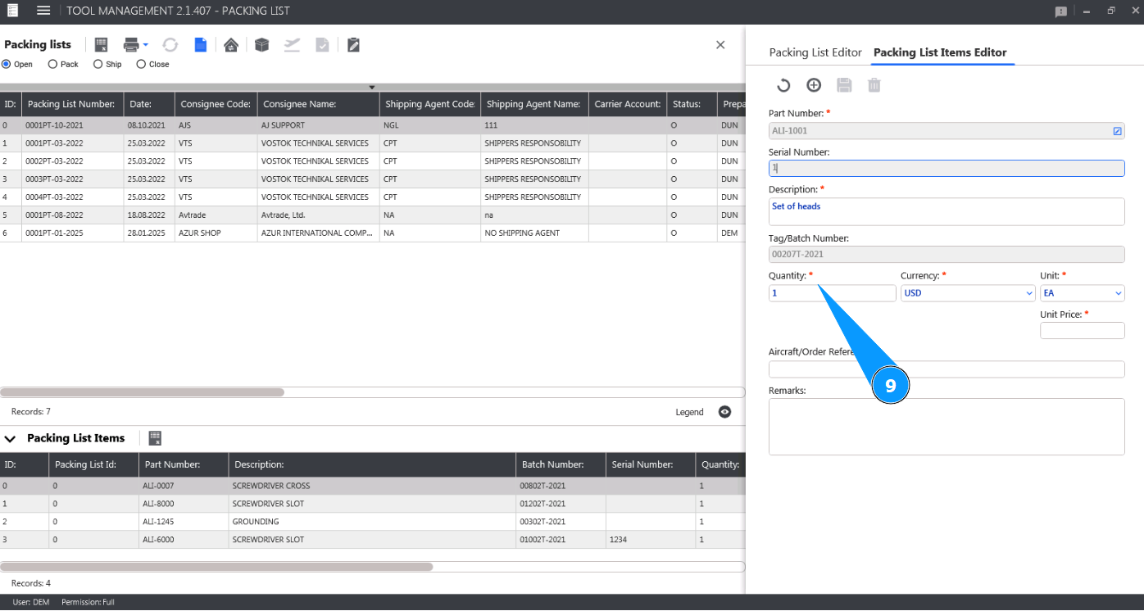1144x611 pixels.
Task: Select the Ship radio button
Action: click(x=98, y=64)
